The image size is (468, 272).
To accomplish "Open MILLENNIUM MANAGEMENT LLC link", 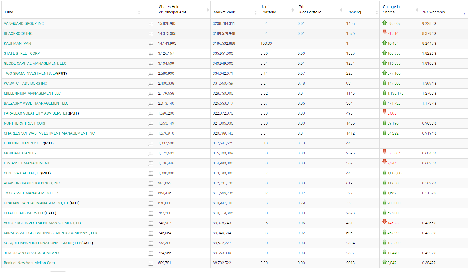I will coord(32,93).
